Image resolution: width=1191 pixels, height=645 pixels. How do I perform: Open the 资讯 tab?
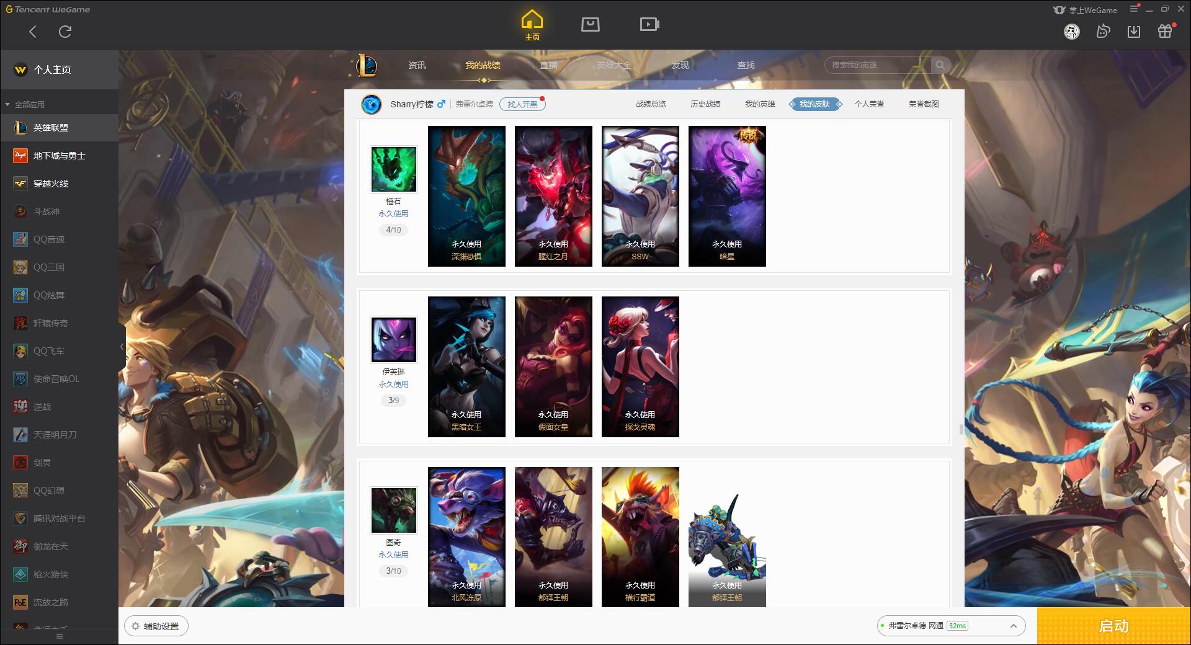coord(417,65)
